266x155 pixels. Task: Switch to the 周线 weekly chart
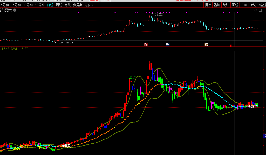(59, 5)
